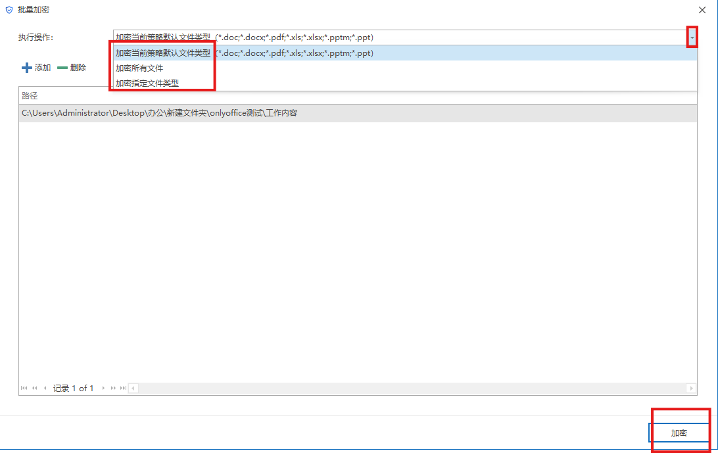Choose 加密指定文件类型 from the list
The image size is (718, 453).
[147, 83]
